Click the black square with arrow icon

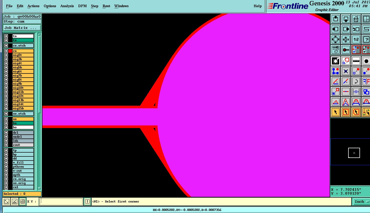coord(336,61)
